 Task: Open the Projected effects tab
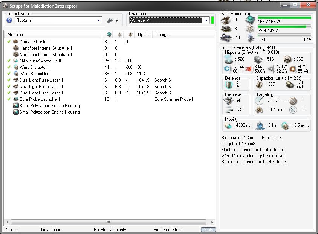point(168,230)
